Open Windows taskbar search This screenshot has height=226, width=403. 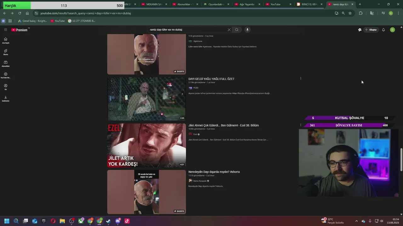tap(16, 221)
